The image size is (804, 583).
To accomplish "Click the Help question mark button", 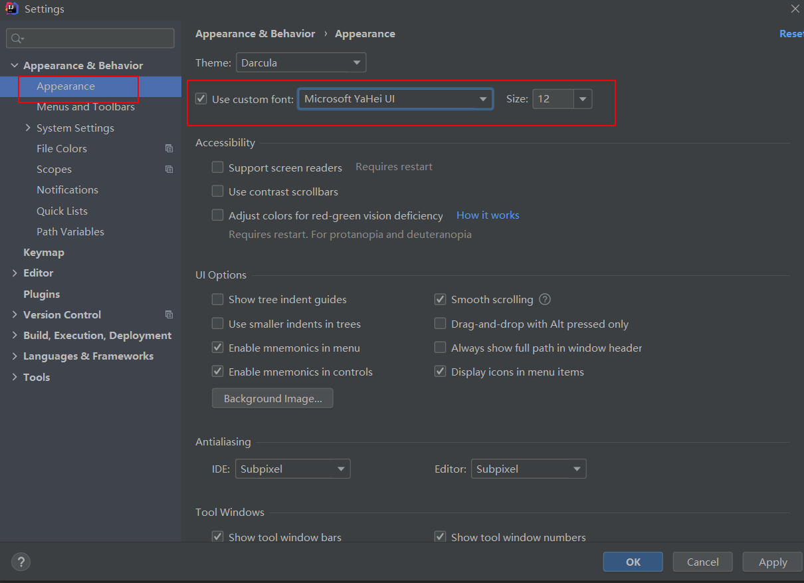I will click(21, 562).
